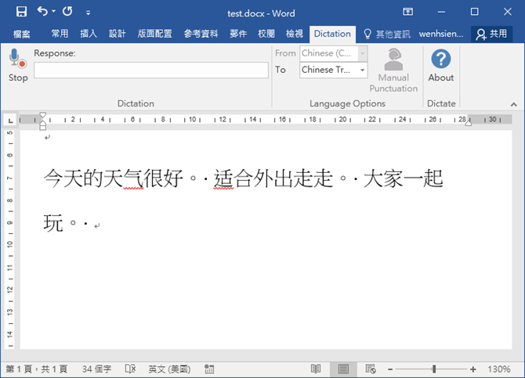Image resolution: width=525 pixels, height=378 pixels.
Task: Open the wenhsien account menu
Action: [441, 34]
